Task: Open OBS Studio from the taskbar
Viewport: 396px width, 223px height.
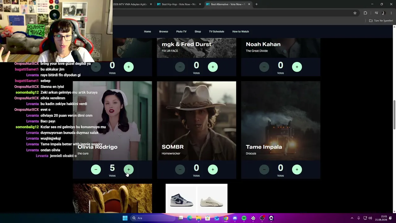Action: [x=262, y=218]
